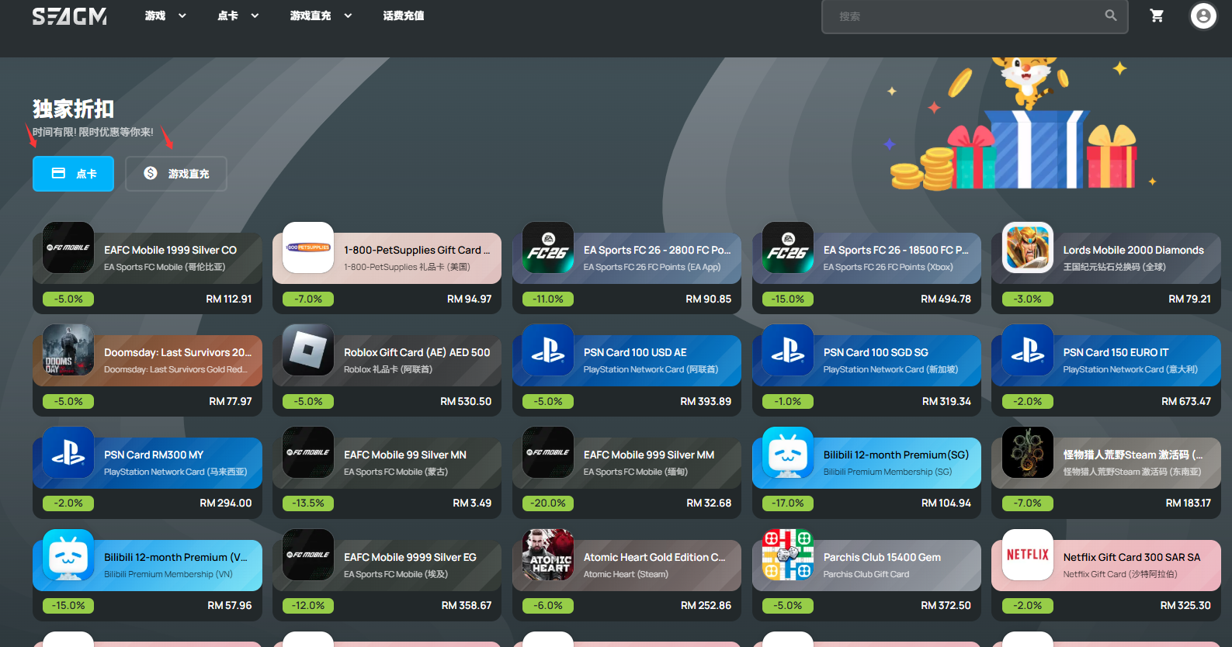Open Netflix Gift Card 300 SAR SA title

1132,557
